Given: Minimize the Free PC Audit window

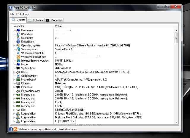Looking at the screenshot, I should [x=160, y=7].
